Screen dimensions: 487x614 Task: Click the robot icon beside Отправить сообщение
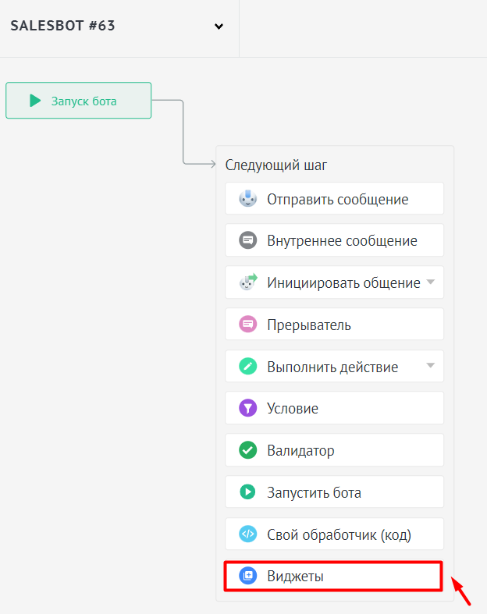pos(247,199)
